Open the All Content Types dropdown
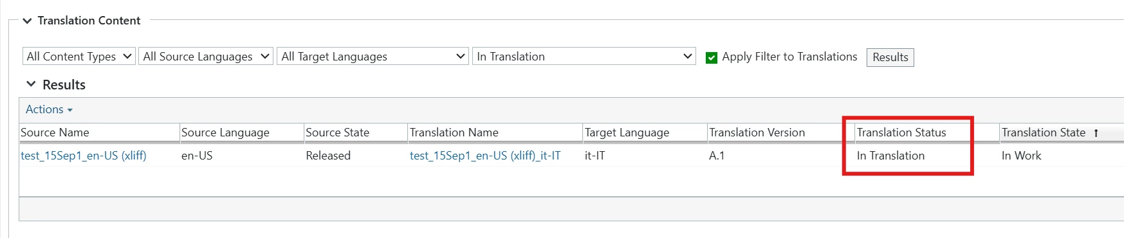1124x238 pixels. [x=79, y=57]
